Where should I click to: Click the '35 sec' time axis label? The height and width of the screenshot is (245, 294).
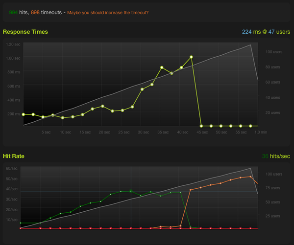(163, 132)
